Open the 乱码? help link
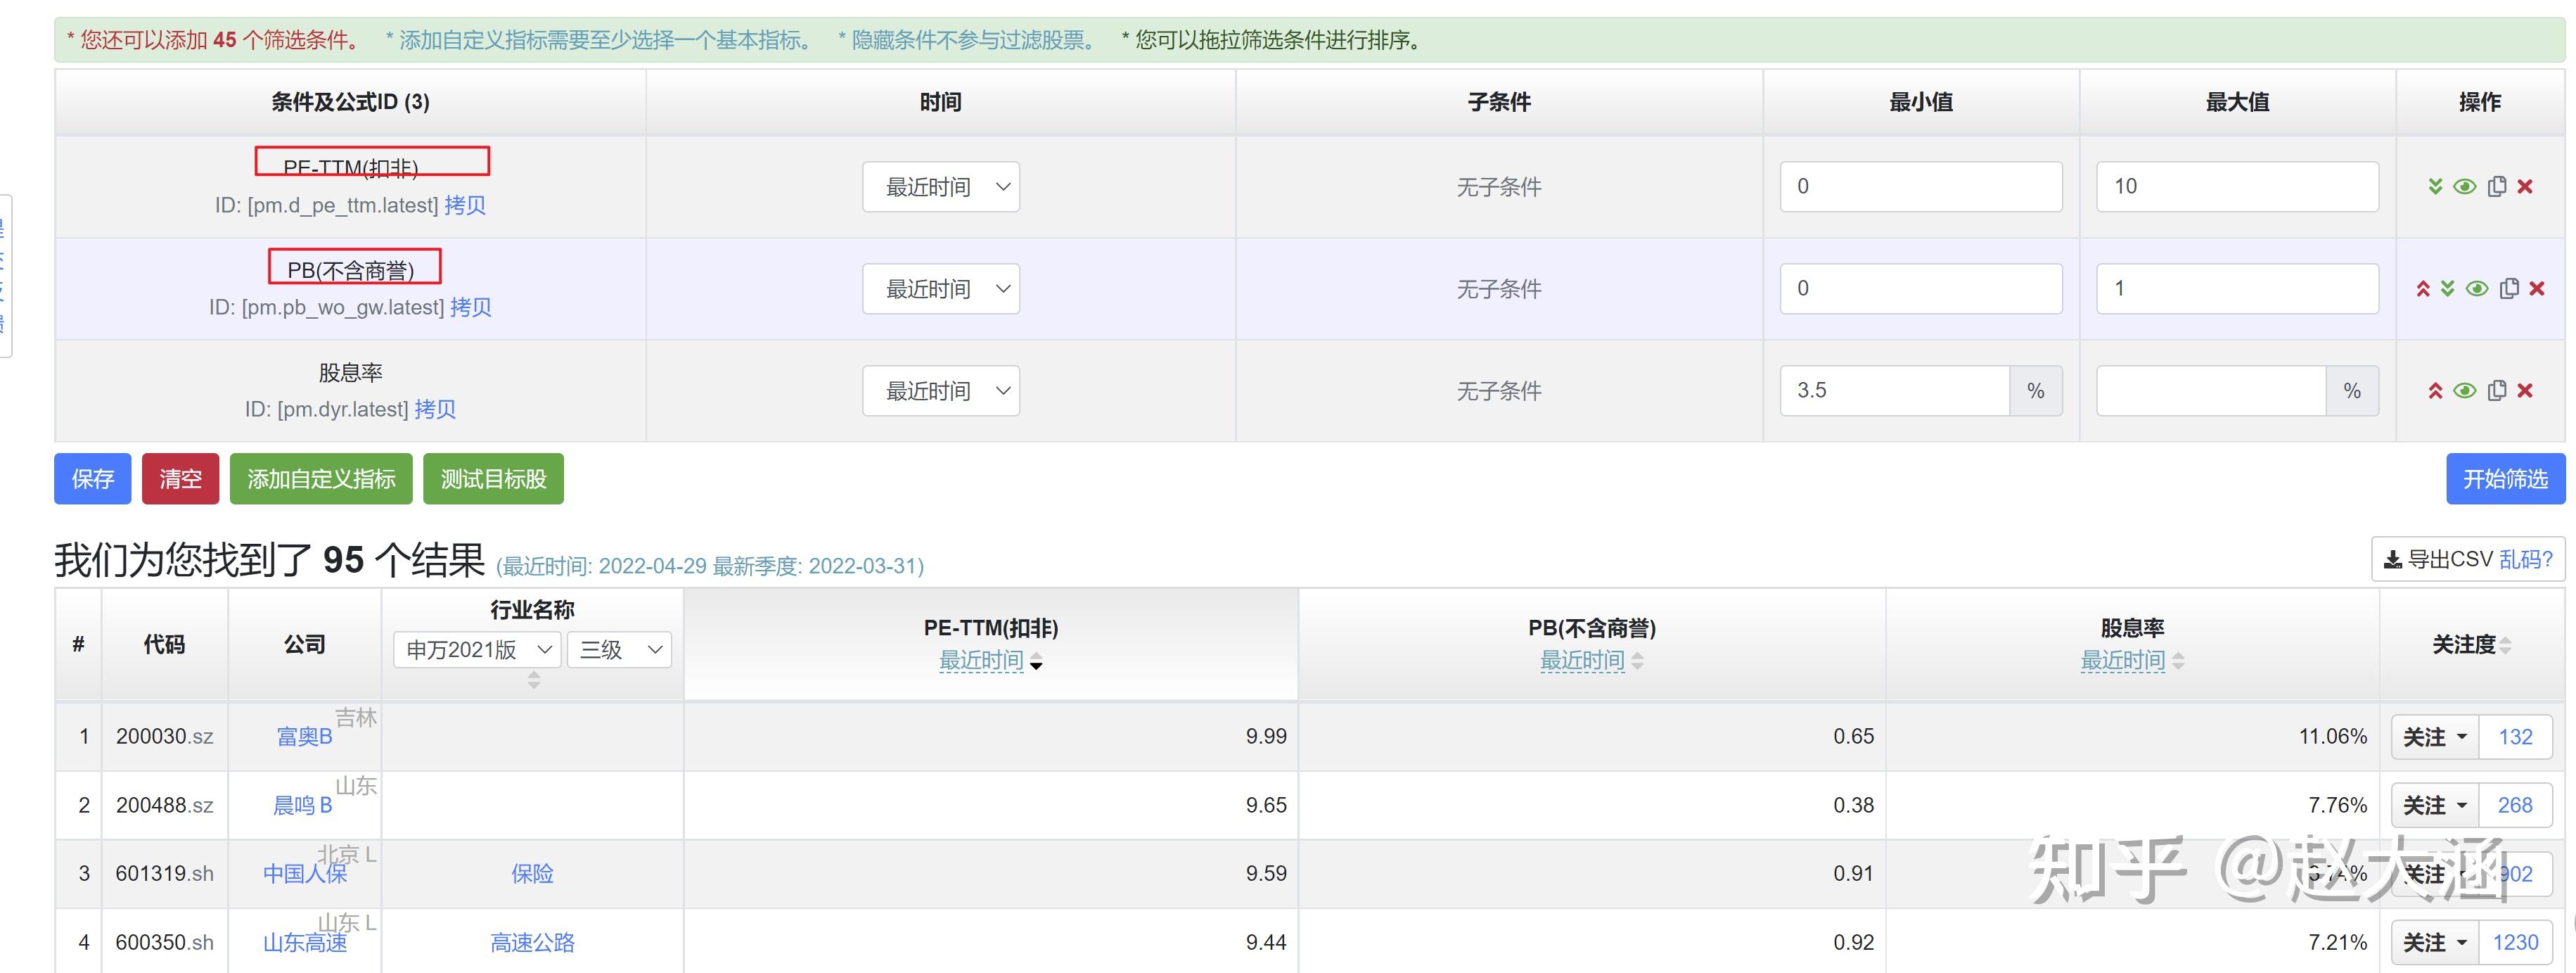 click(x=2526, y=560)
